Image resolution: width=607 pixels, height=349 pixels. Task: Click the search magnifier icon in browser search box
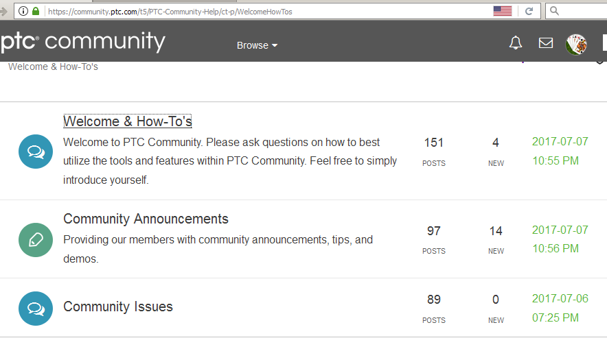554,11
